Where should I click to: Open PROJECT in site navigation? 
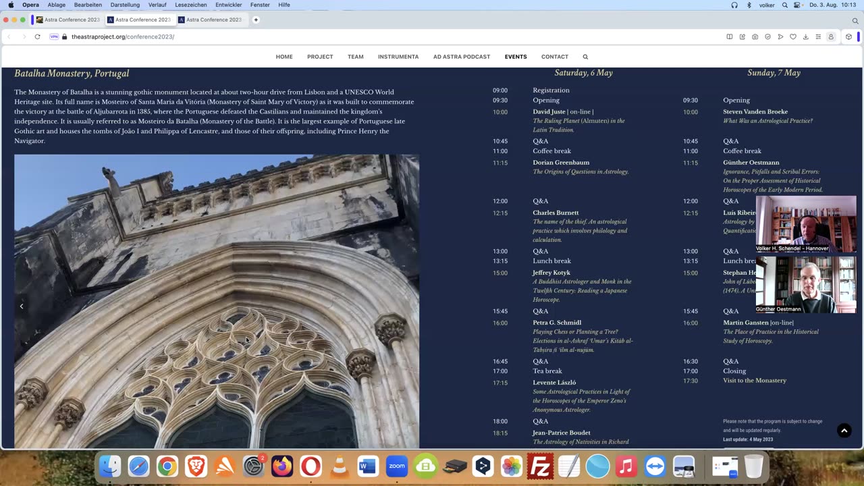tap(320, 57)
